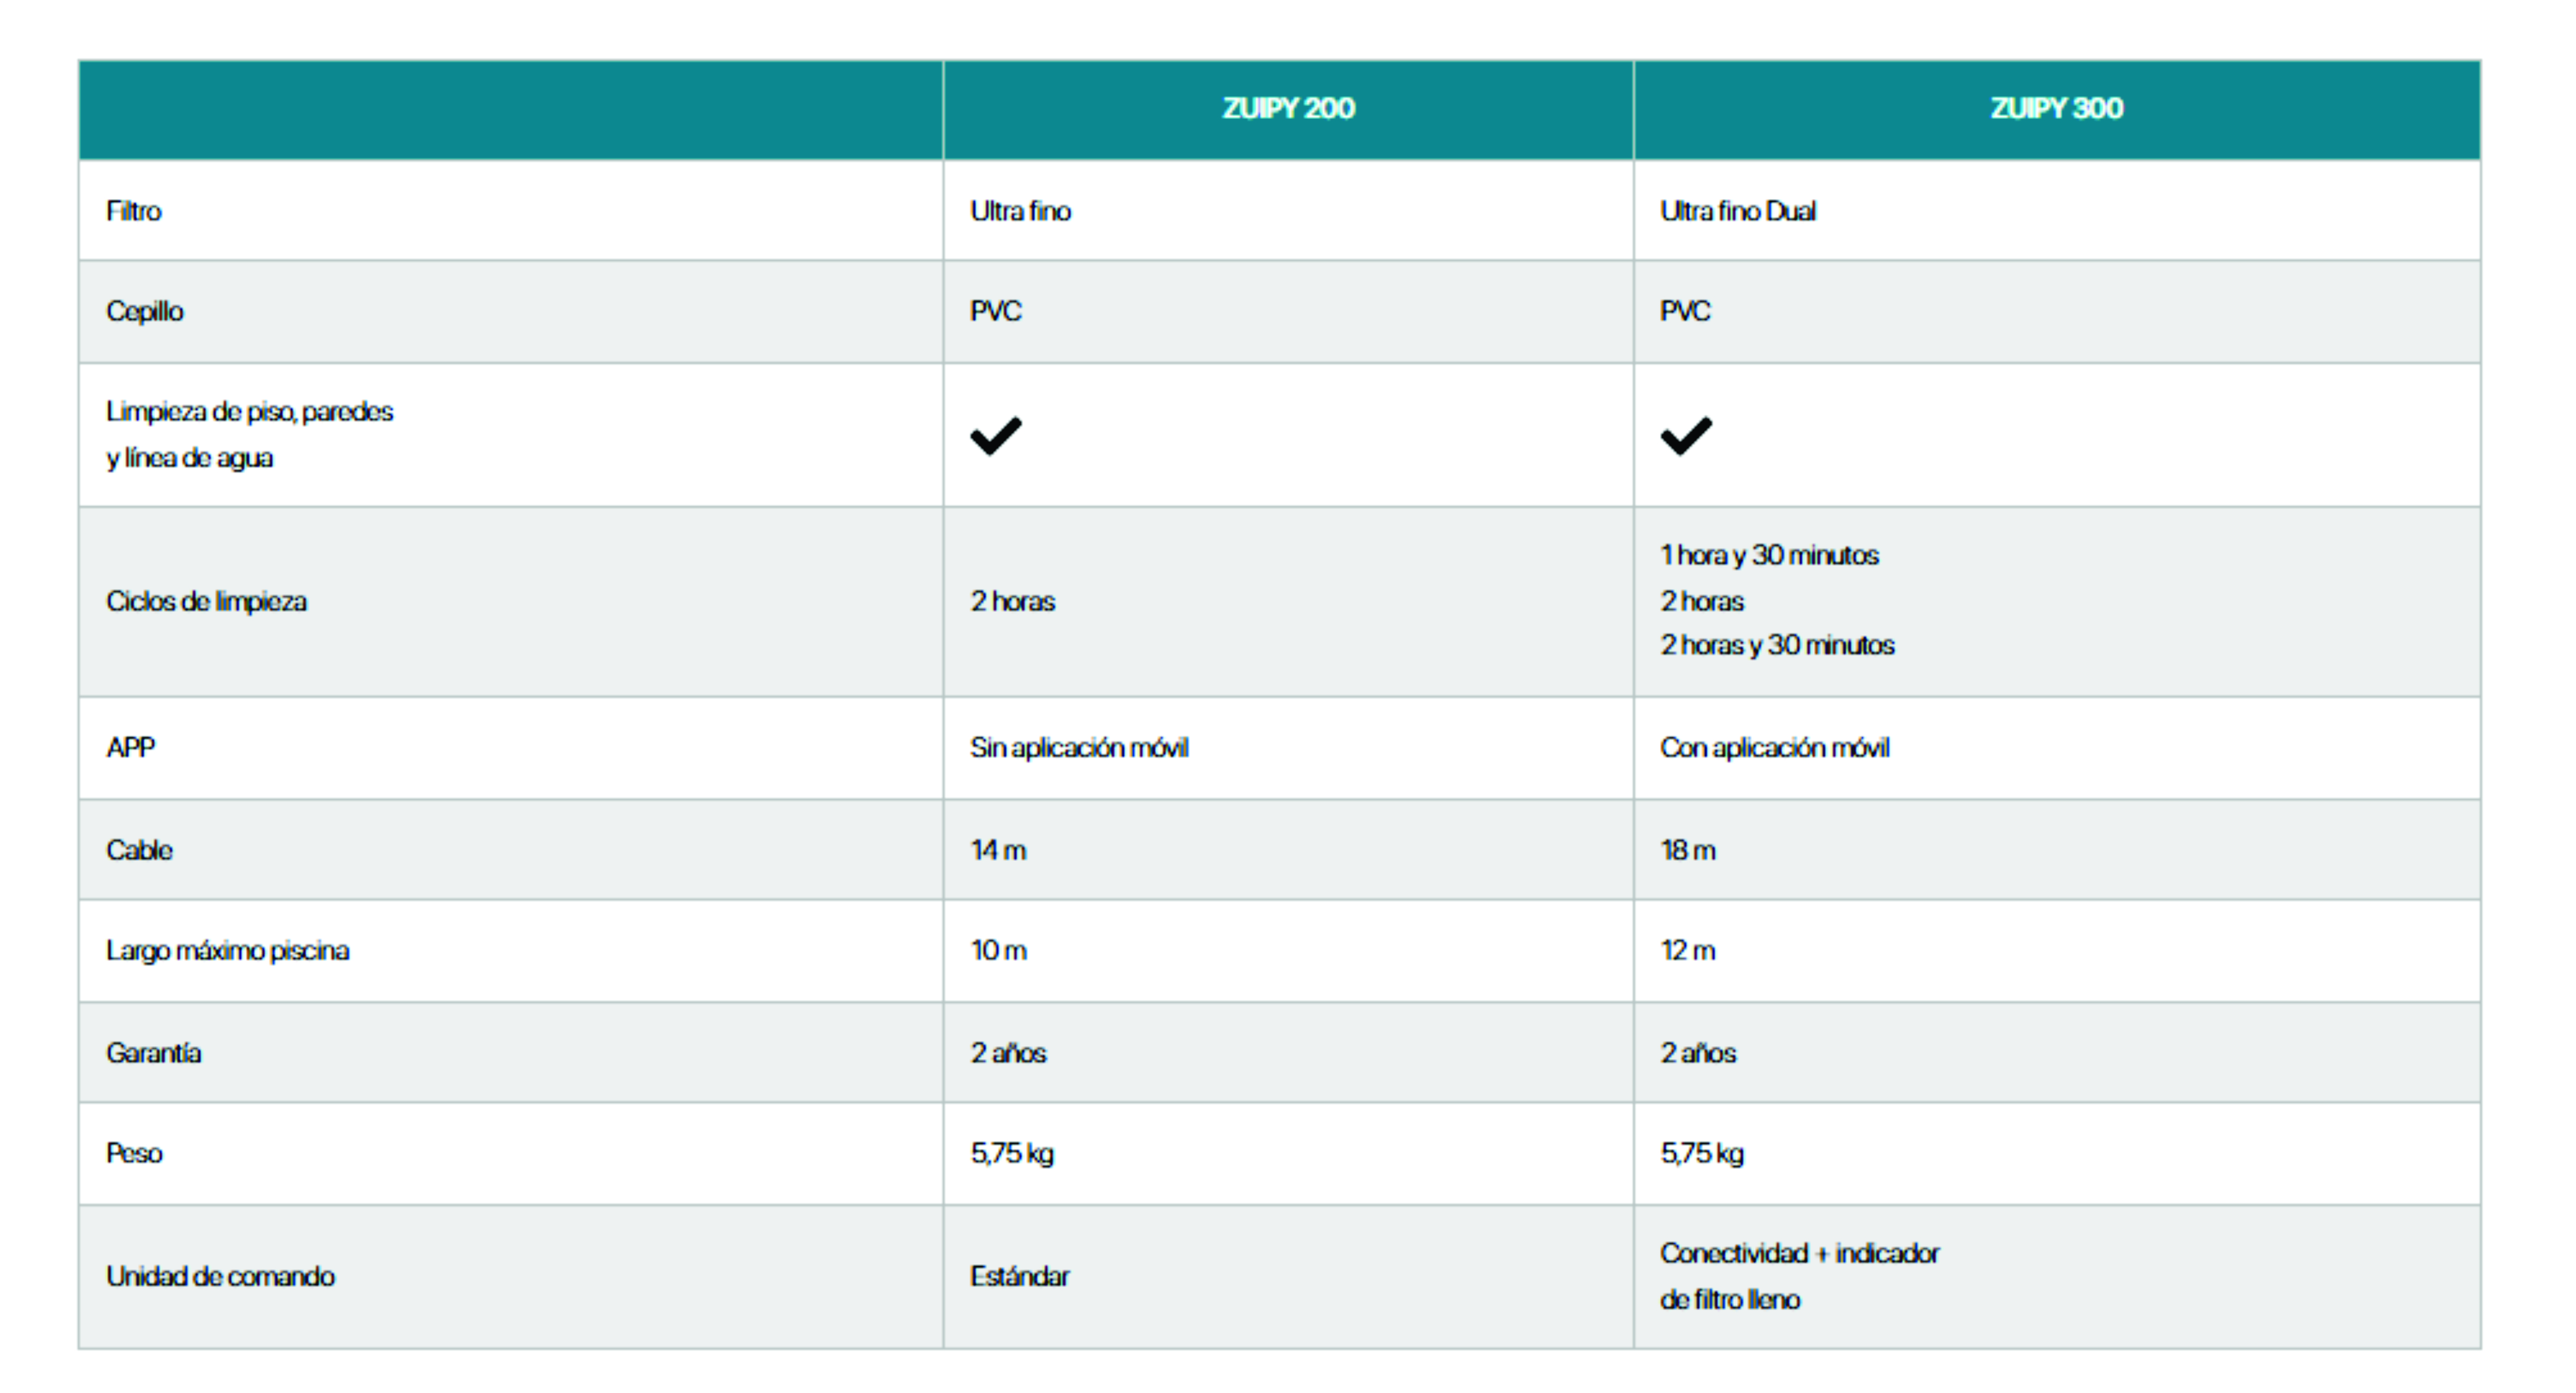
Task: Click the 12 m pool length value
Action: [1688, 950]
